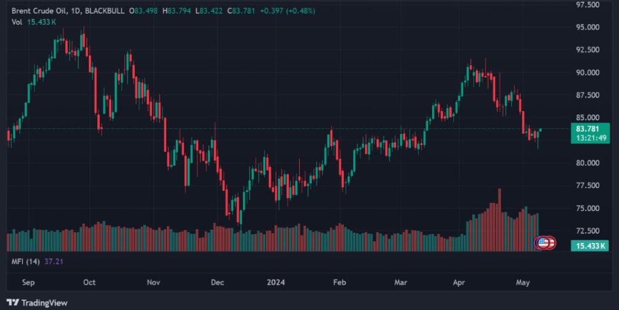This screenshot has width=619, height=310.
Task: Click the 2024 label on time axis
Action: (276, 282)
